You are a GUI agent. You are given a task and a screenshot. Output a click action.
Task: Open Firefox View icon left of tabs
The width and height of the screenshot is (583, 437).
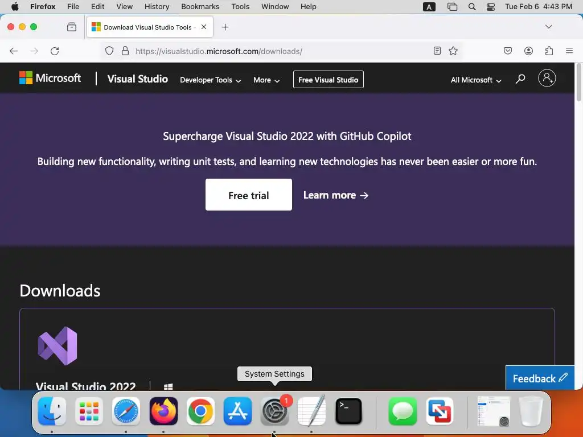[72, 27]
